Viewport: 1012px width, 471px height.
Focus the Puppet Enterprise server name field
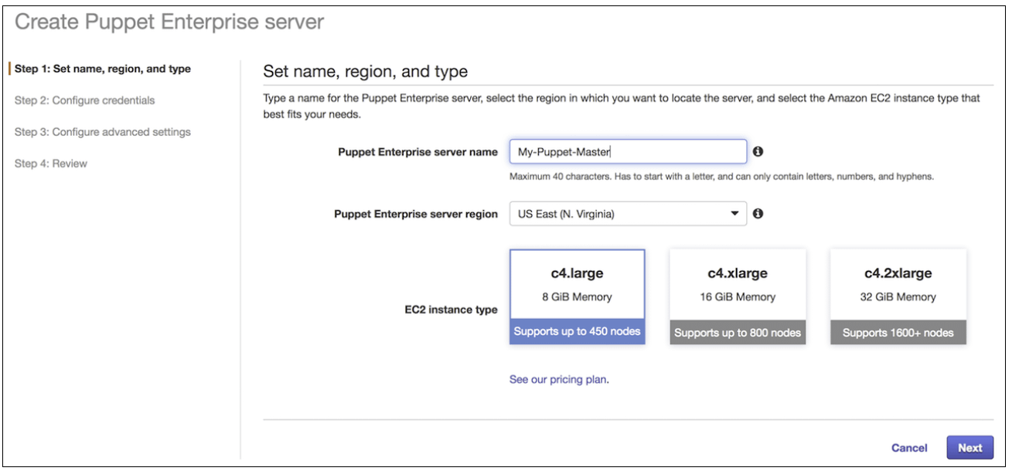628,151
